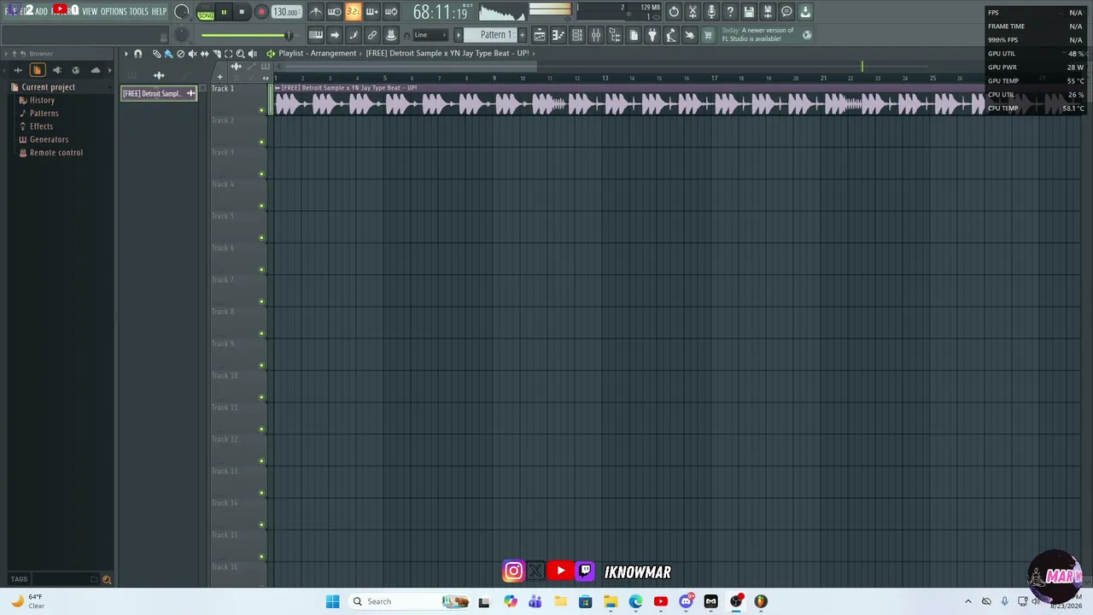Open the plugin picker plug icon
The height and width of the screenshot is (615, 1093).
(x=652, y=35)
